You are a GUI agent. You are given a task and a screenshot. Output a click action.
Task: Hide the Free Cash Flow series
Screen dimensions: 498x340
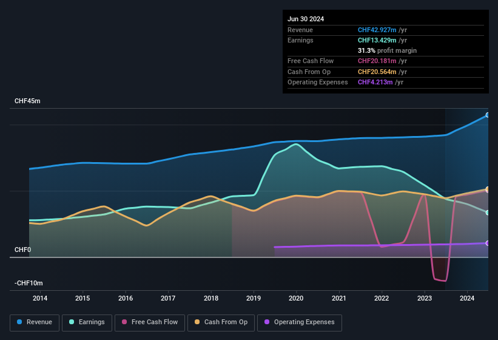[150, 322]
